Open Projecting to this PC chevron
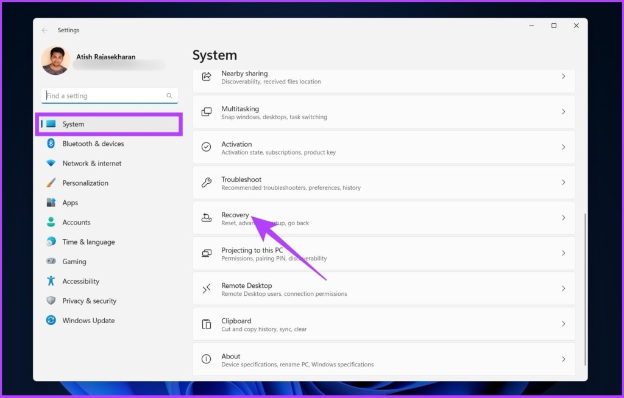This screenshot has height=398, width=624. [x=564, y=253]
